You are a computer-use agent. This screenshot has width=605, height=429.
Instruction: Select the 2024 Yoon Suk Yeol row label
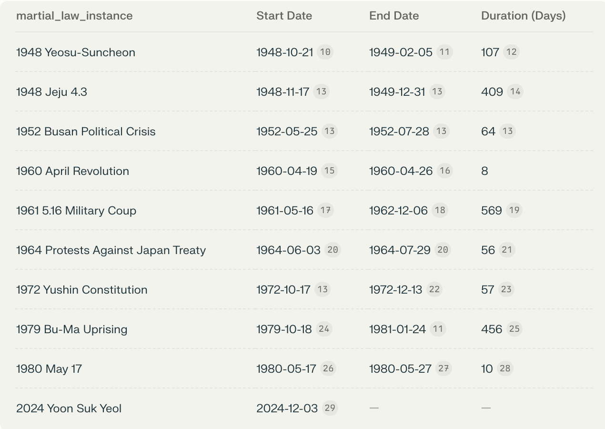[69, 409]
